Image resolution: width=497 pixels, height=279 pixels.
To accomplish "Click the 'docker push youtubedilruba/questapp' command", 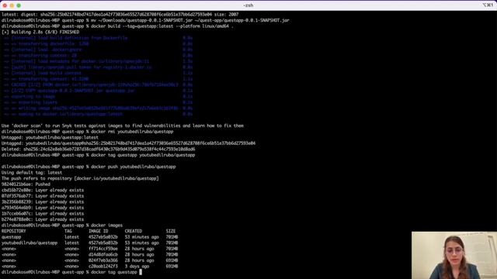I will tap(133, 167).
